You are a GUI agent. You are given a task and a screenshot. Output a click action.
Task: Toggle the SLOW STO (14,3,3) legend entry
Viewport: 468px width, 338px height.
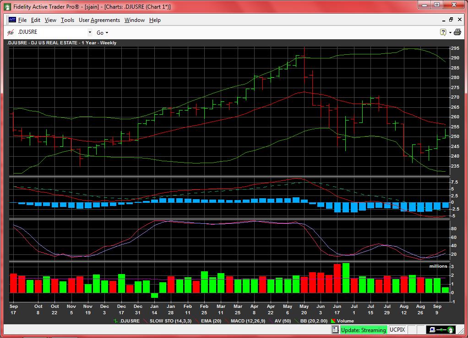(x=168, y=321)
